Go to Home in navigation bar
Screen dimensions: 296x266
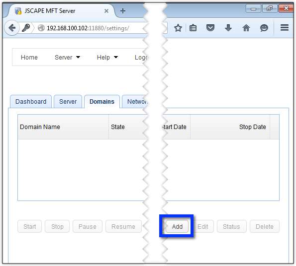[29, 57]
